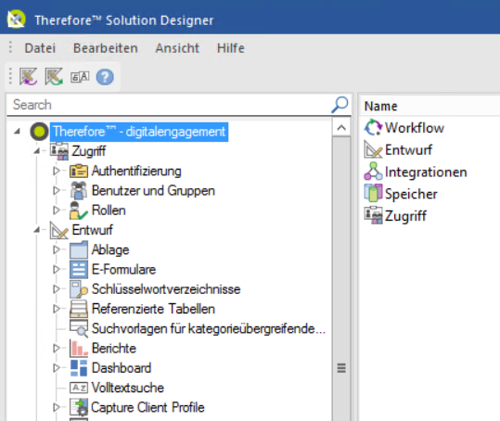Click the Benutzer und Gruppen people icon
Screen dimensions: 500x421
[x=79, y=191]
